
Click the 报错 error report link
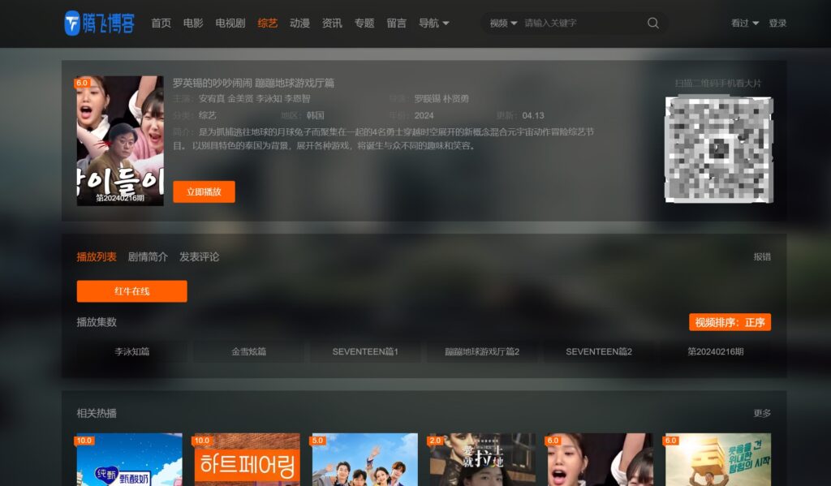pyautogui.click(x=764, y=256)
